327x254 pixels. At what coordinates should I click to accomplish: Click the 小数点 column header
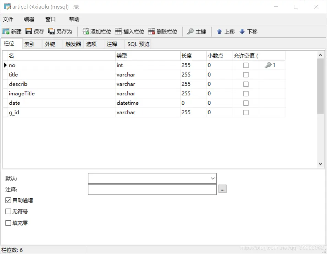[x=219, y=56]
